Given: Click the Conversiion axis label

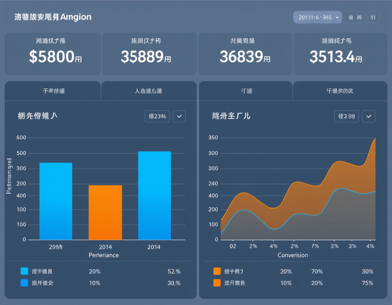Looking at the screenshot, I should [x=293, y=255].
